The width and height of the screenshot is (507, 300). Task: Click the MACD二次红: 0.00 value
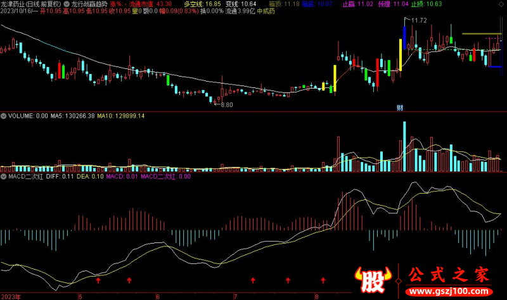pyautogui.click(x=166, y=177)
